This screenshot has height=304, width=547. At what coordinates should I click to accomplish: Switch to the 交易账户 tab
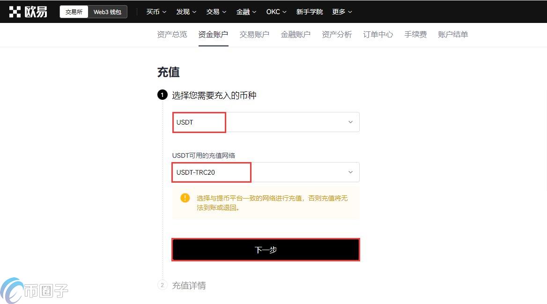coord(254,35)
